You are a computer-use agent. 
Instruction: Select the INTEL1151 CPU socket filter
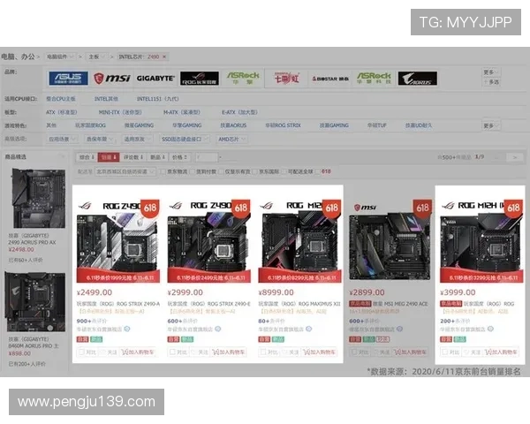pos(157,99)
